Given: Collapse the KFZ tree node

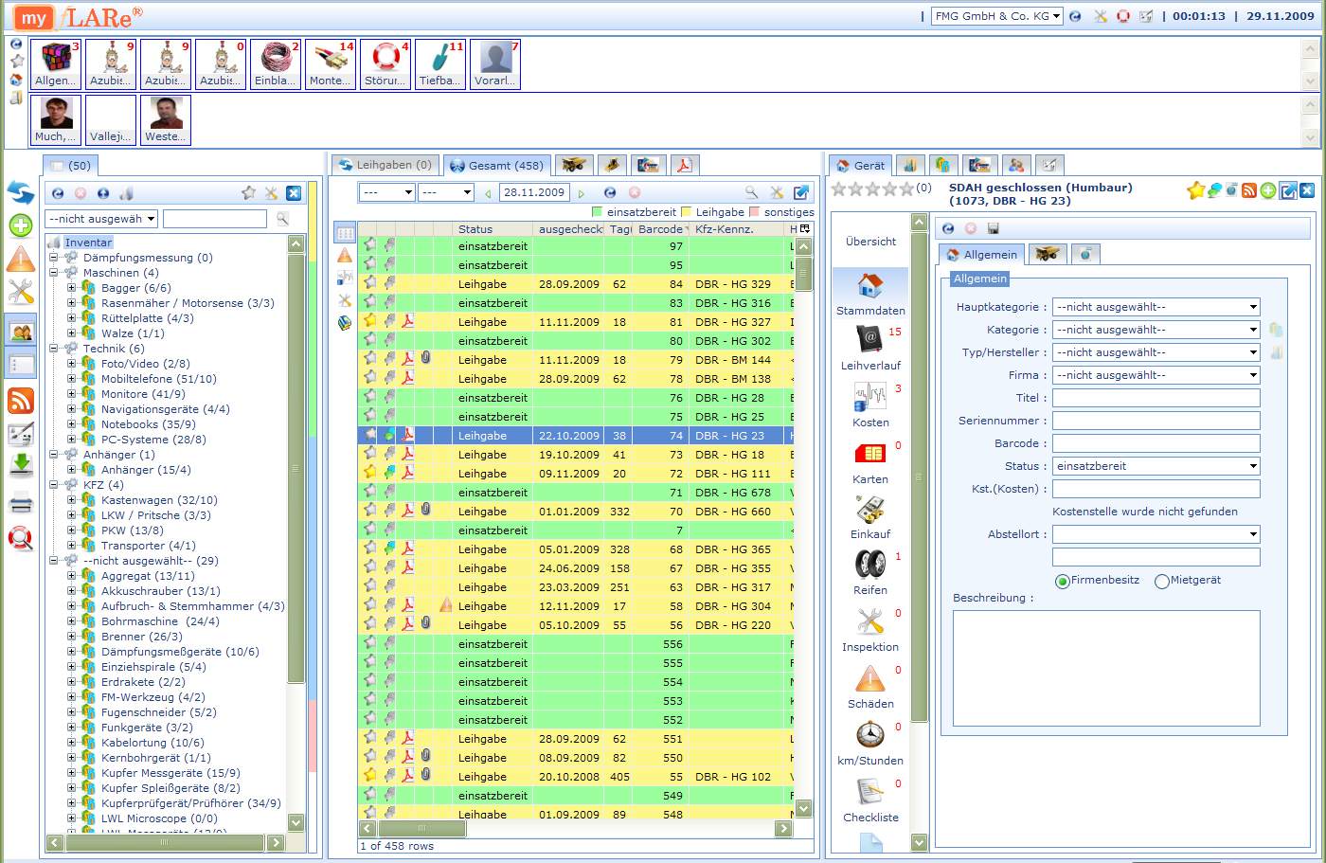Looking at the screenshot, I should coord(54,485).
